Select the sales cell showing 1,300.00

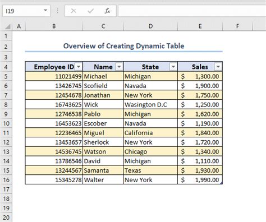coord(200,76)
